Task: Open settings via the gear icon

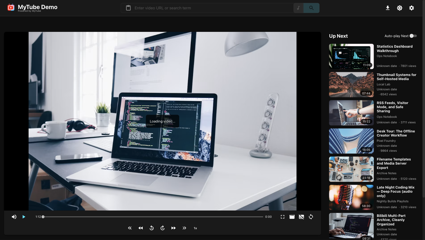Action: click(412, 8)
